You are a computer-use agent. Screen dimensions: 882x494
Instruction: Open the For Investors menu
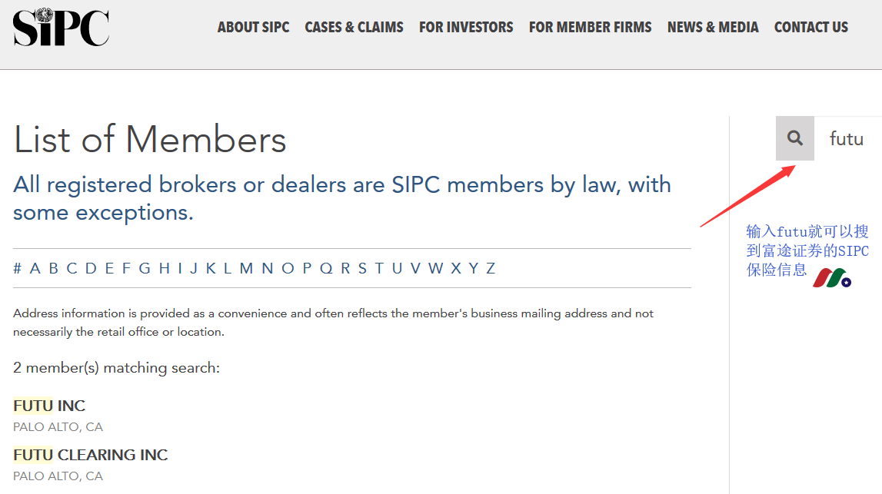tap(466, 27)
